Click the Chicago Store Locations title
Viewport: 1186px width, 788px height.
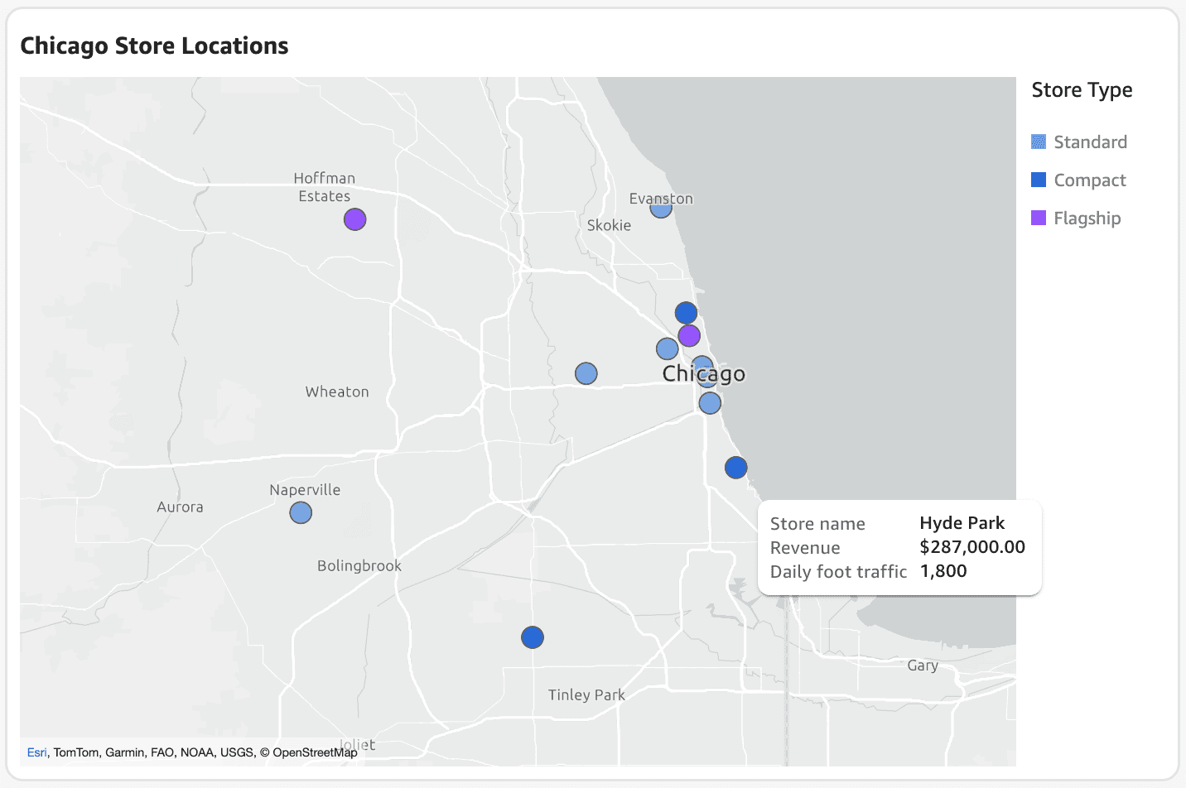point(154,46)
